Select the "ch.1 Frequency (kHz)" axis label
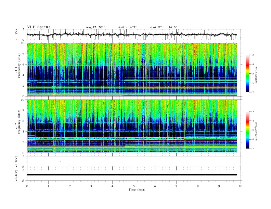 point(18,66)
